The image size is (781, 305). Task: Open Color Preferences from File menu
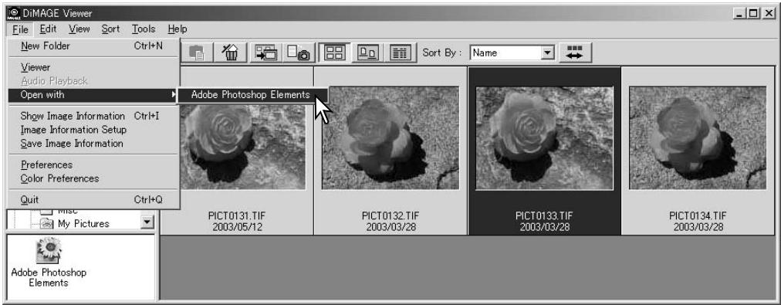click(93, 178)
